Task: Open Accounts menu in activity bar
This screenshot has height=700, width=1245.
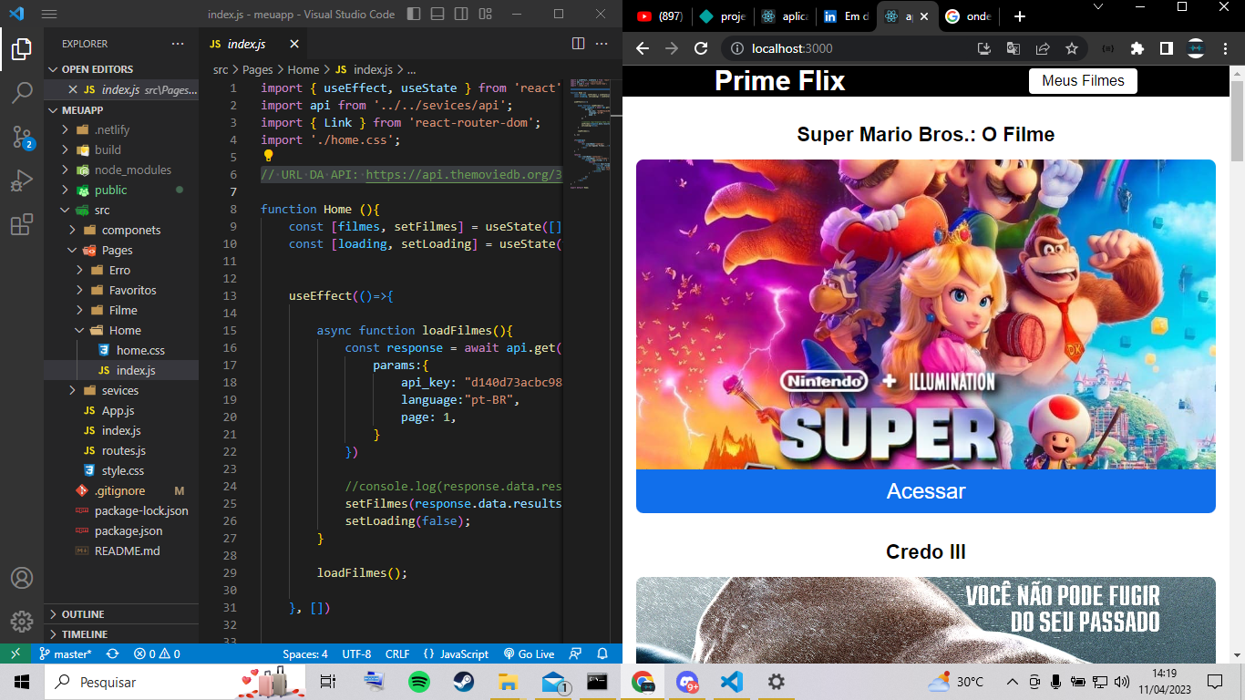Action: [22, 578]
